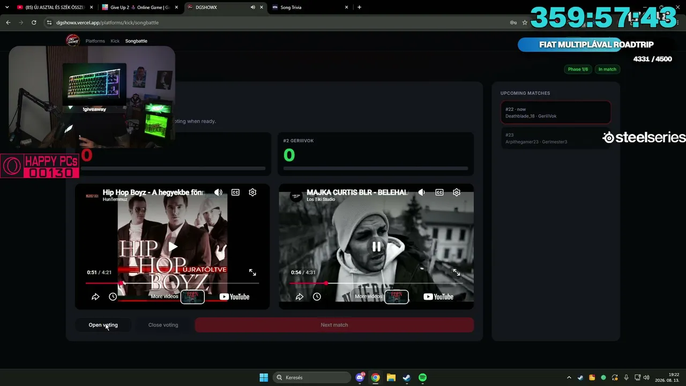The image size is (686, 386).
Task: Open the Kick nav item
Action: [x=115, y=41]
